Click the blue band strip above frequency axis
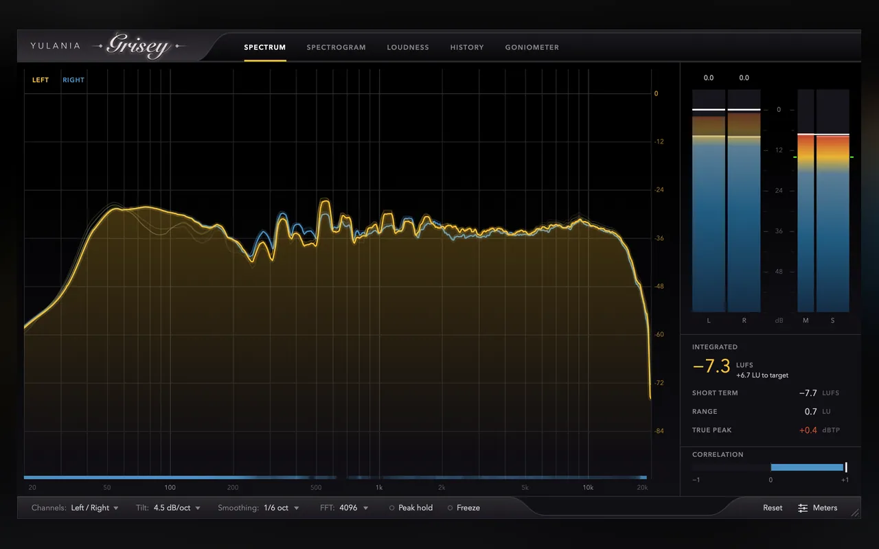 [x=335, y=477]
